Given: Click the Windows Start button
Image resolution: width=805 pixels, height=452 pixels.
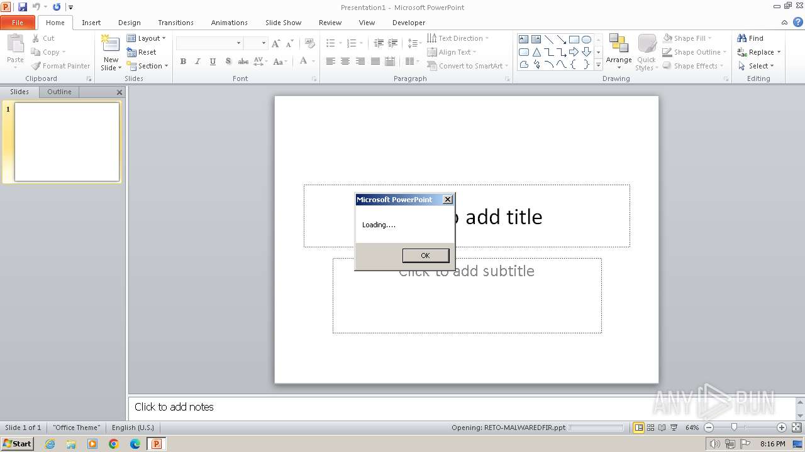Looking at the screenshot, I should [x=17, y=444].
